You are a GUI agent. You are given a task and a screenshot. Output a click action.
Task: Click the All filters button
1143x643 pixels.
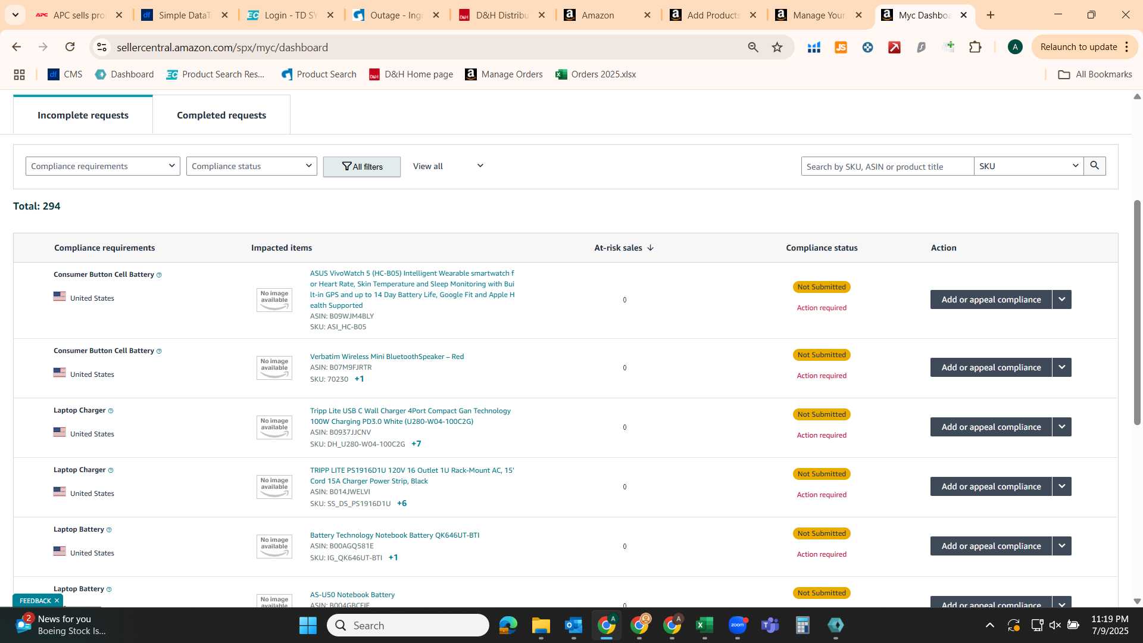(x=362, y=167)
